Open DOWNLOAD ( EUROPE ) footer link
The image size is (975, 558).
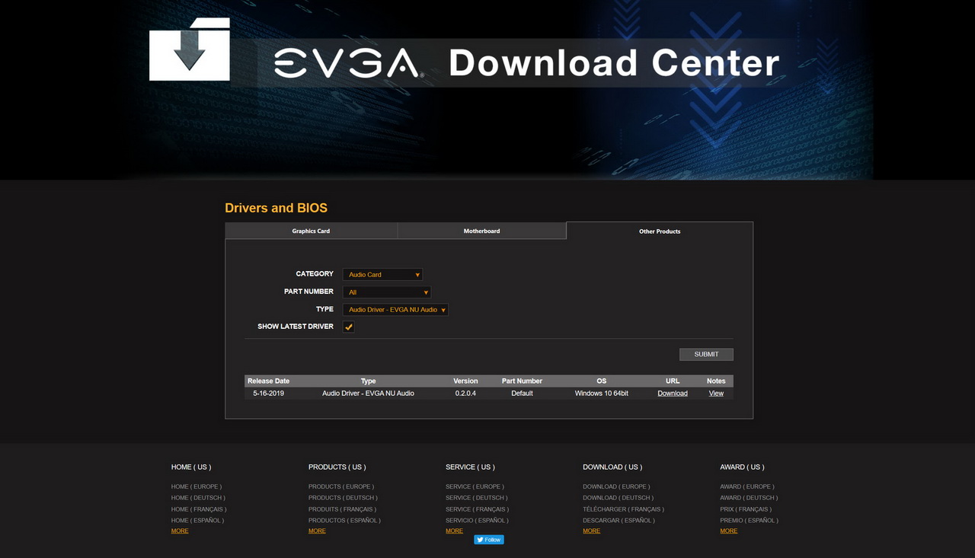617,486
